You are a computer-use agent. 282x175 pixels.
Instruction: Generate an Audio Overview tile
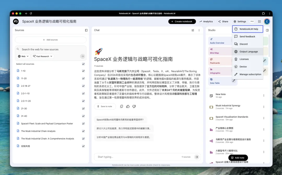[x=220, y=41]
